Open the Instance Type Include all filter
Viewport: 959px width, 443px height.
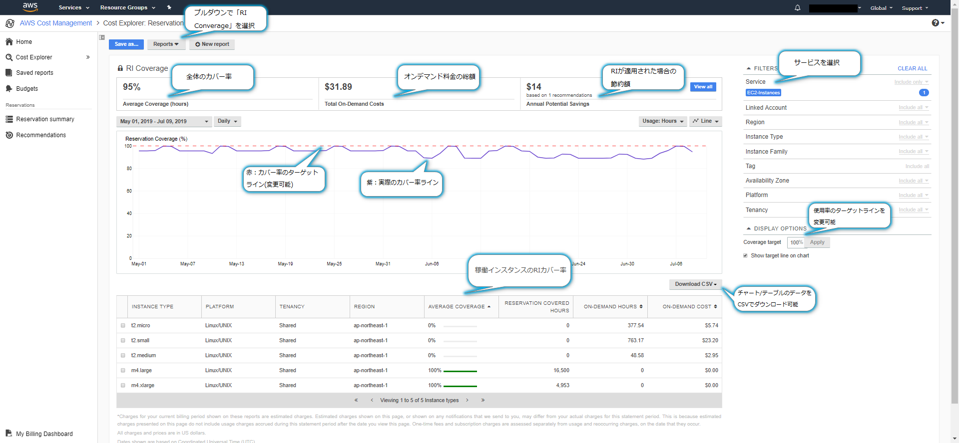913,137
